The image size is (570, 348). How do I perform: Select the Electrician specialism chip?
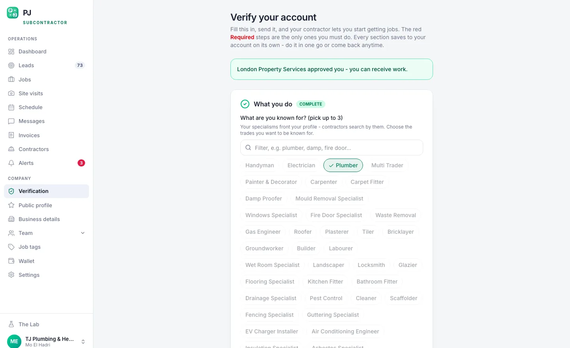pyautogui.click(x=301, y=165)
